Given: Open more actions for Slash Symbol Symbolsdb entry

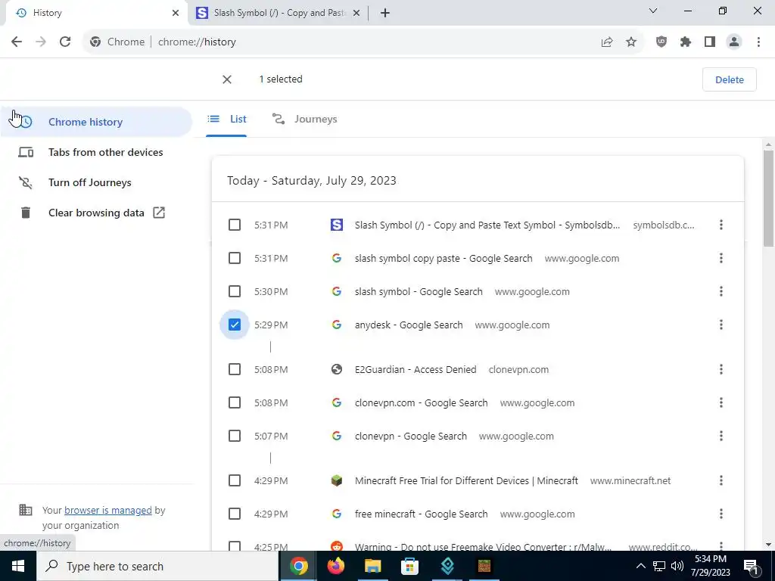Looking at the screenshot, I should point(721,225).
